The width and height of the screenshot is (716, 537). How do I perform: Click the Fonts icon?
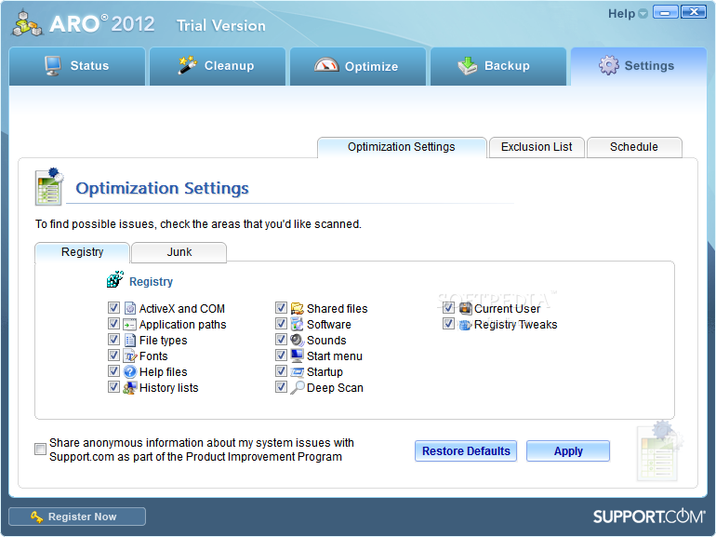pos(130,356)
